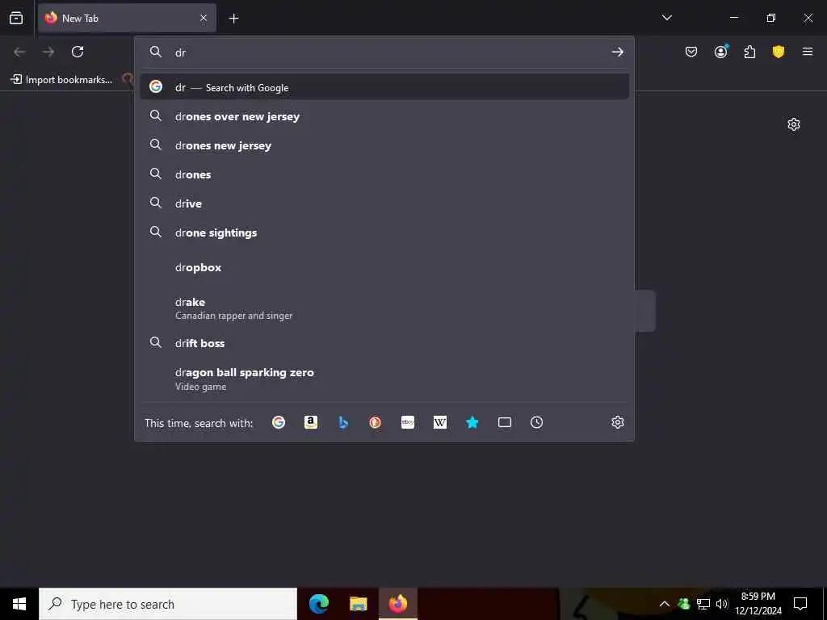
Task: Search this time with Google icon
Action: coord(279,422)
